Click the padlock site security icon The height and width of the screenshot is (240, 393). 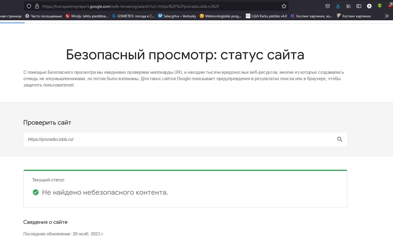[x=37, y=6]
